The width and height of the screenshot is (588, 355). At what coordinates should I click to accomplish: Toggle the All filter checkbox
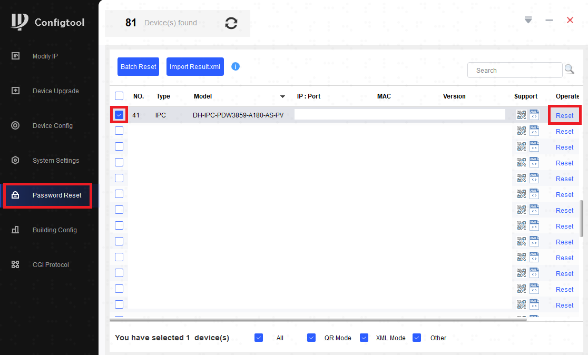258,338
